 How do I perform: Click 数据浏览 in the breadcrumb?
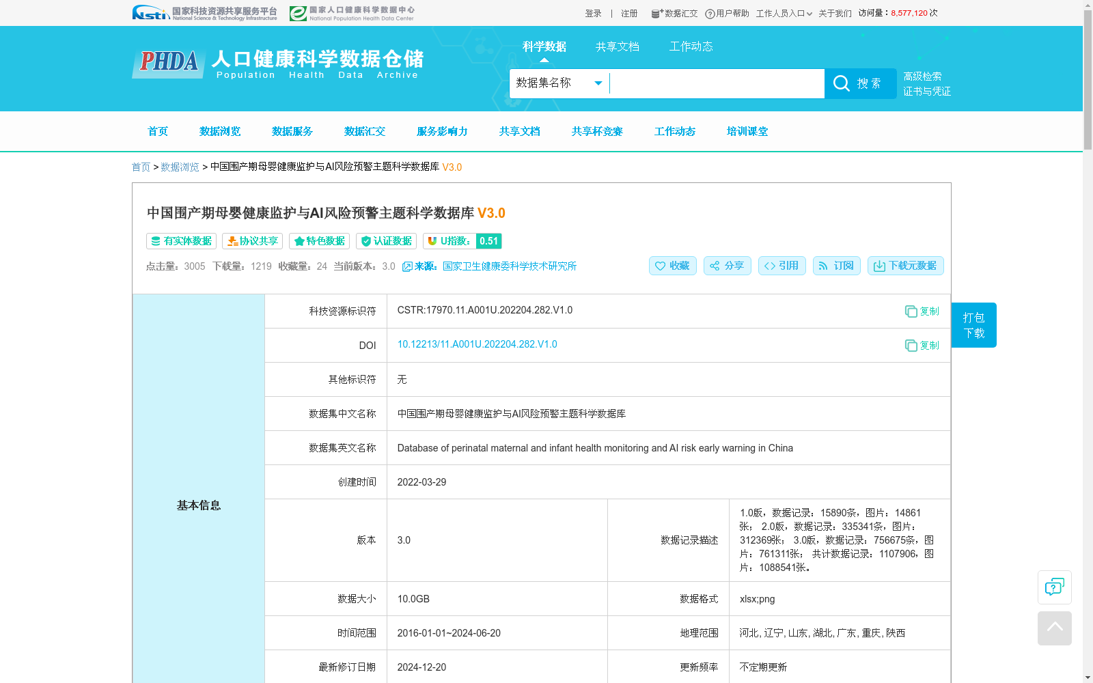(x=180, y=167)
